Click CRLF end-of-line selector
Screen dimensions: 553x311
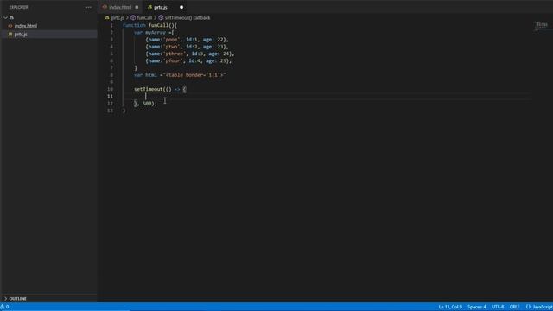tap(514, 307)
